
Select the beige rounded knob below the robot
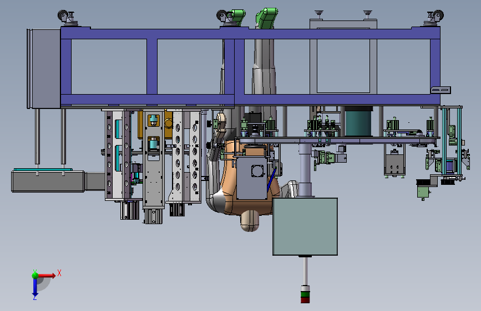tap(250, 221)
